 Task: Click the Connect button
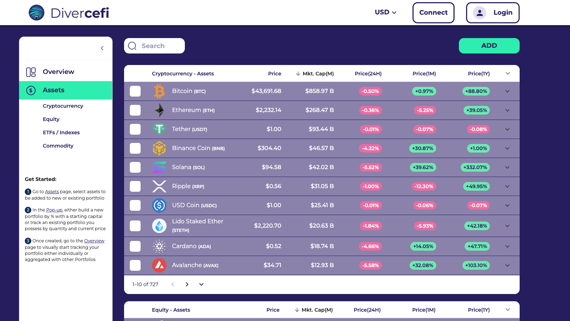pyautogui.click(x=433, y=13)
